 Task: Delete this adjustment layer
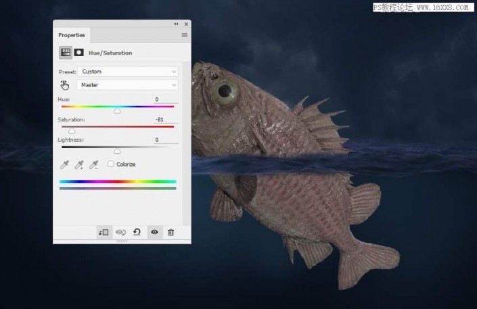pyautogui.click(x=171, y=232)
